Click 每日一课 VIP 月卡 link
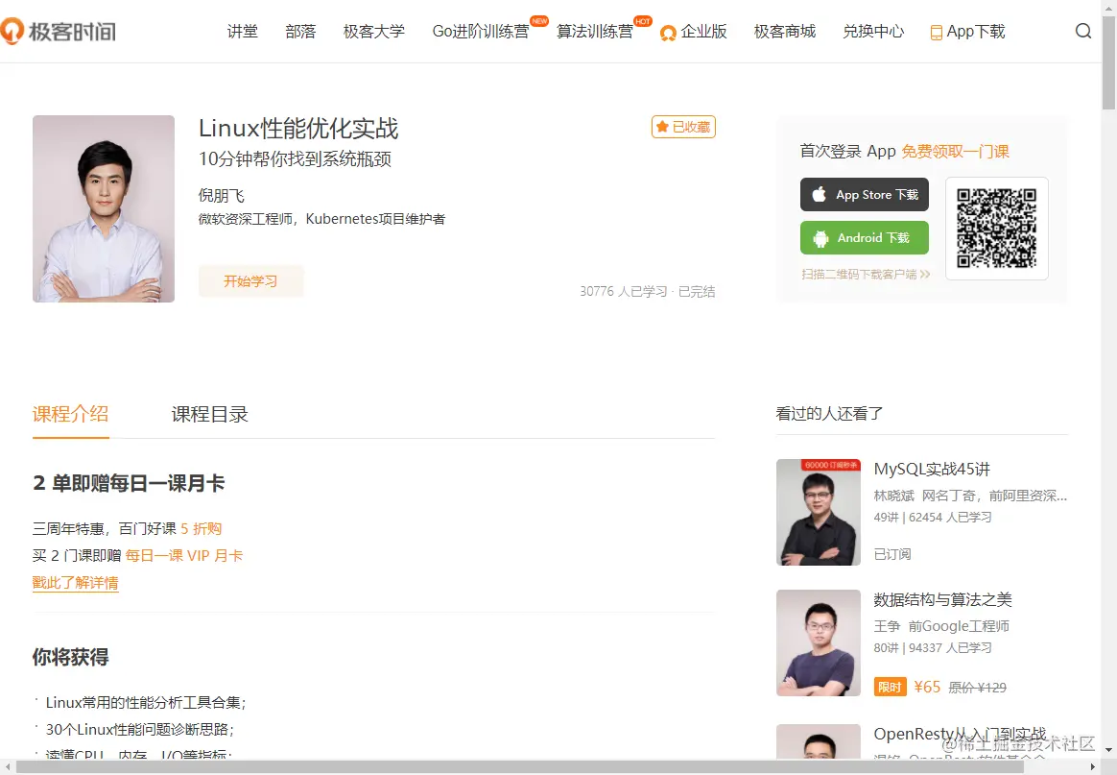This screenshot has height=775, width=1117. (184, 555)
